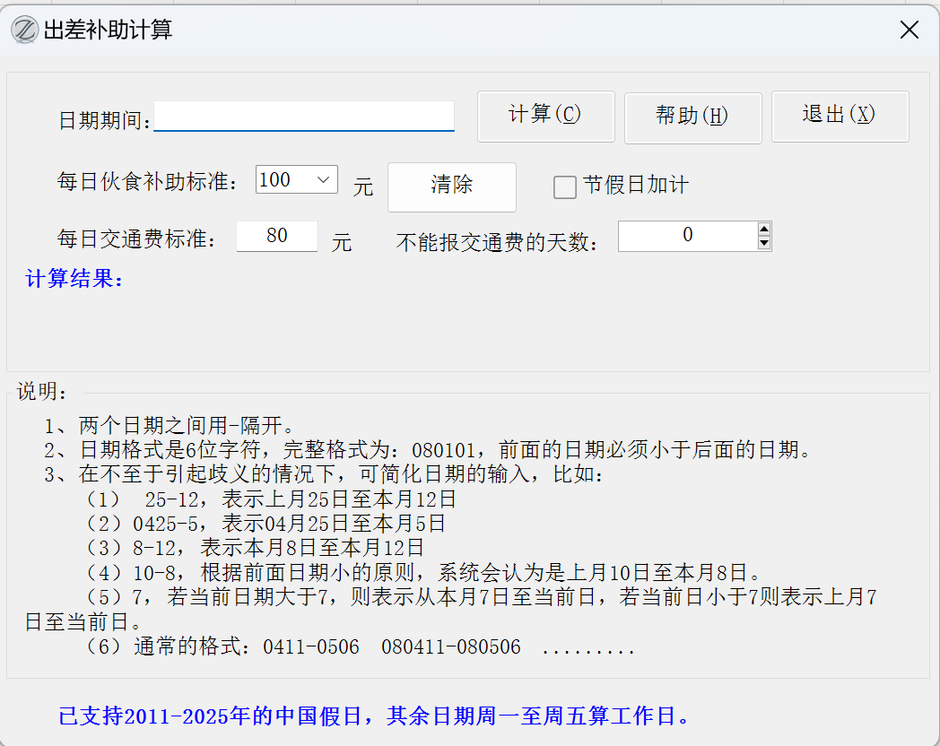Decrease 不能报交通费的天数 using down arrow
Screen dimensions: 940x746
tap(764, 243)
